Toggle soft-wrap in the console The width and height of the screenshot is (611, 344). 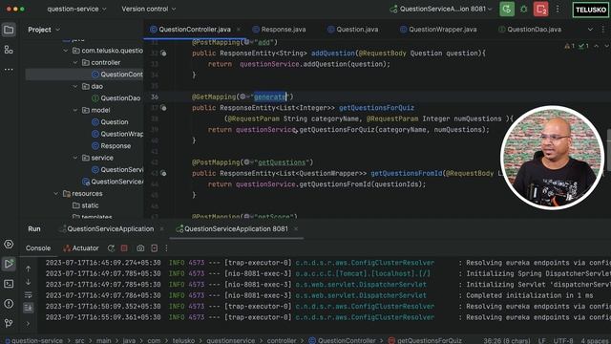[x=28, y=295]
